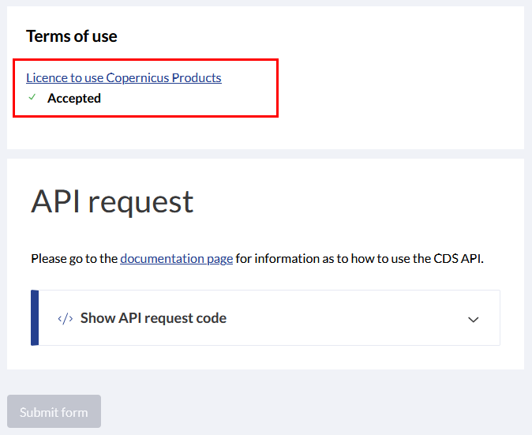Click the chevron arrow on API request code row
Screen dimensions: 532x435
click(x=474, y=319)
